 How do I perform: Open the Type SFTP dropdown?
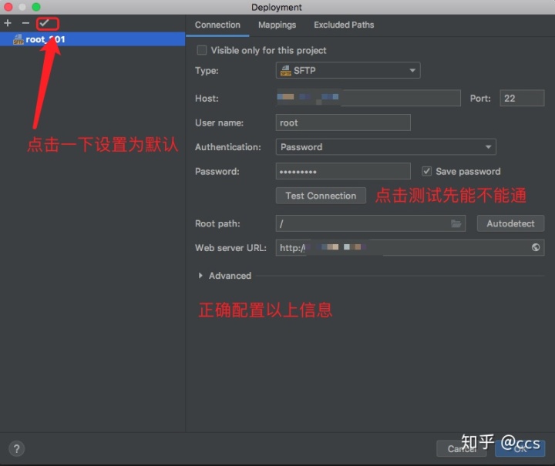click(348, 70)
